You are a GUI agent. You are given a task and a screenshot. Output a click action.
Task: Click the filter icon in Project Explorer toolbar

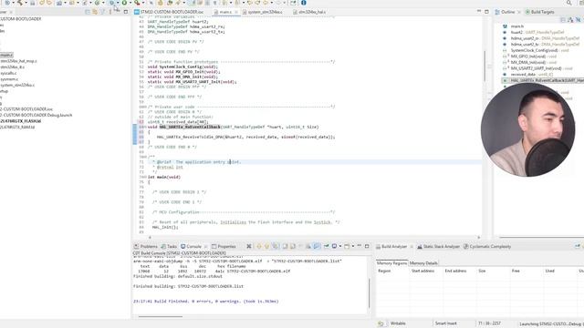(x=102, y=12)
